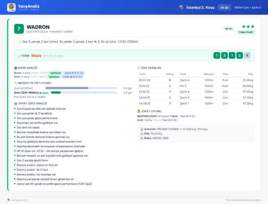Click the İstanbul 2. Koşu header title
The image size is (268, 204).
pyautogui.click(x=200, y=8)
